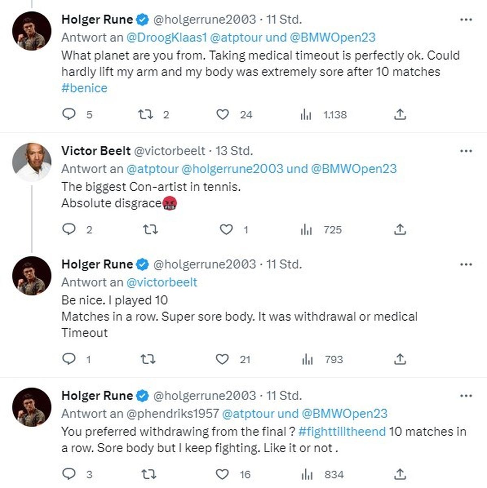The image size is (487, 488).
Task: Open @DroogKlaas1 profile mention
Action: pyautogui.click(x=167, y=37)
